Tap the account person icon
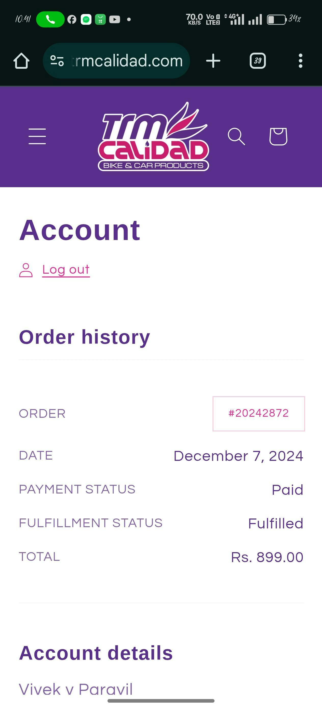This screenshot has height=709, width=322. click(26, 270)
